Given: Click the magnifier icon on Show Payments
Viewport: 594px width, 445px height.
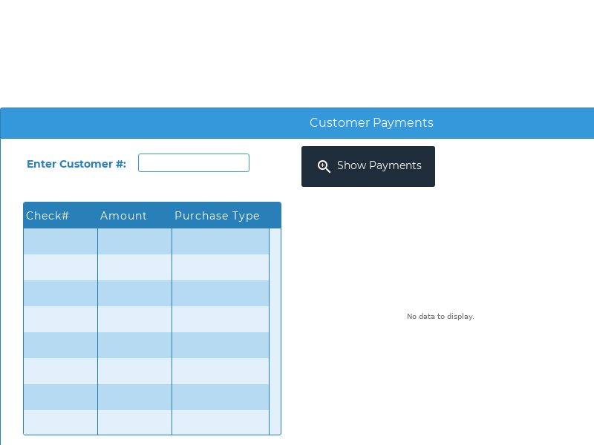Looking at the screenshot, I should (x=324, y=166).
